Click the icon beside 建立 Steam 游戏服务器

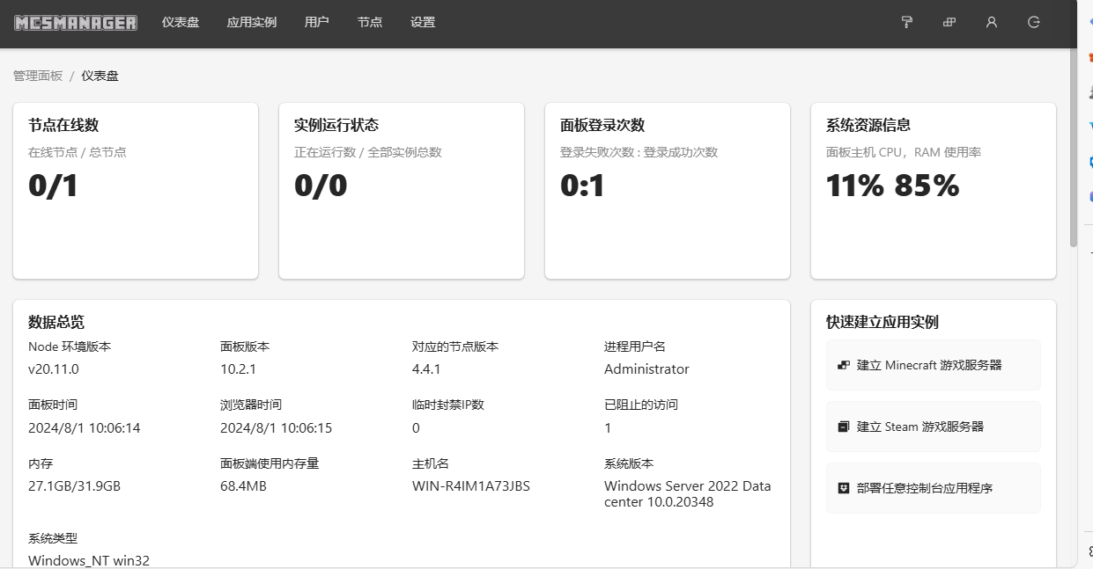pos(843,427)
